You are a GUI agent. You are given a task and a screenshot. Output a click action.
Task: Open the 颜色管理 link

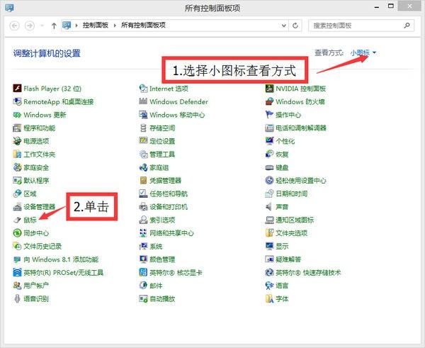(162, 259)
